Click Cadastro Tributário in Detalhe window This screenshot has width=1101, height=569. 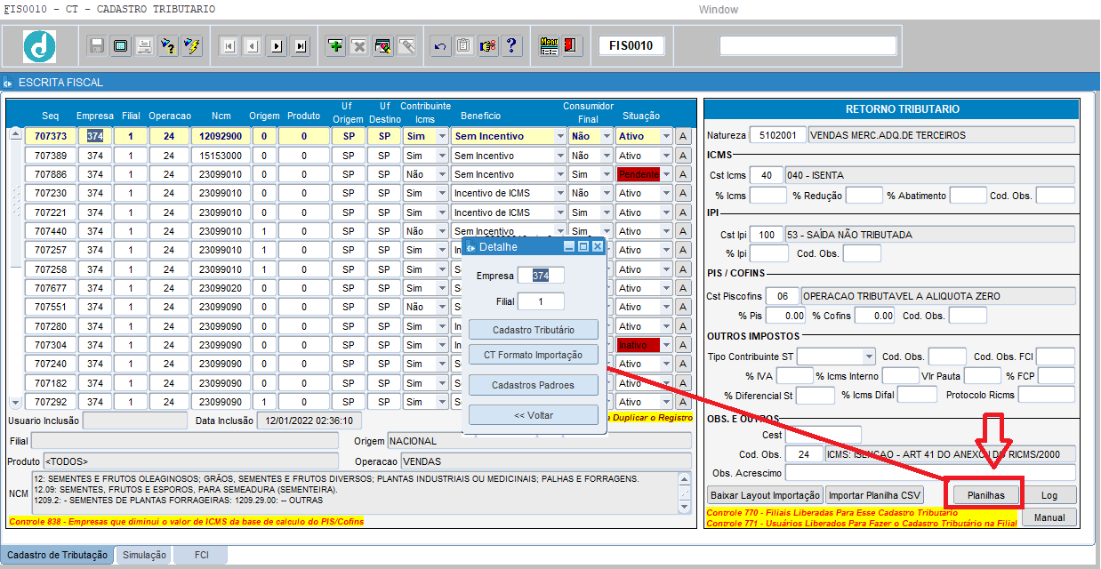click(534, 330)
